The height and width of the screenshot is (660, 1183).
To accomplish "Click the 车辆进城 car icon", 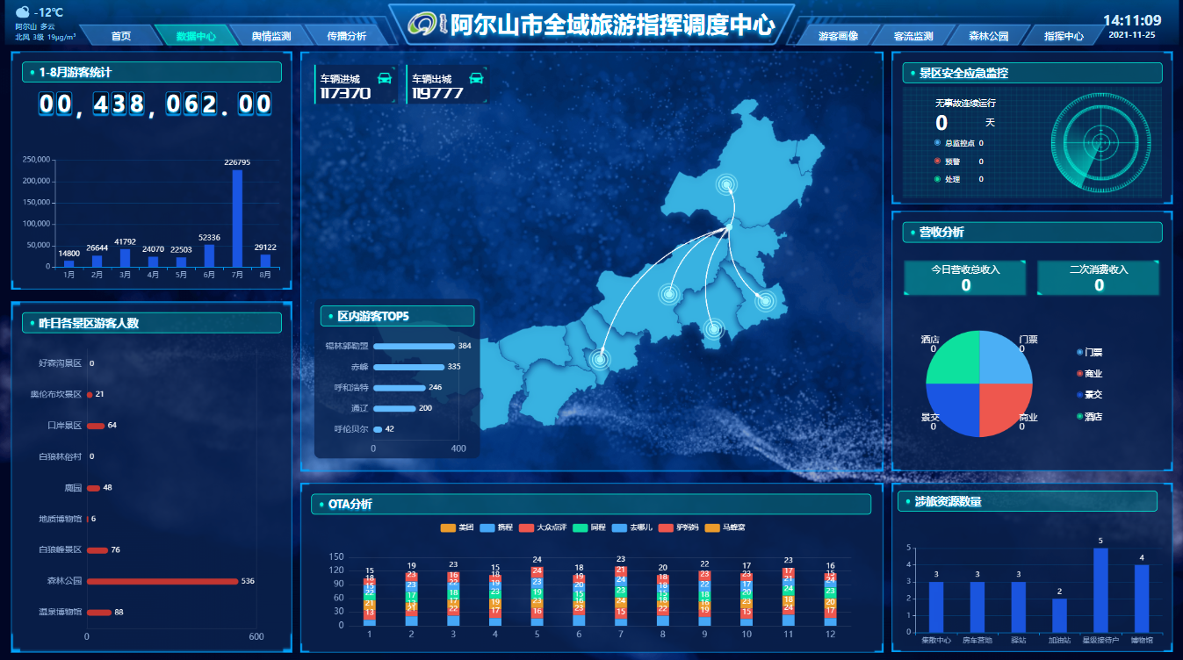I will 385,78.
